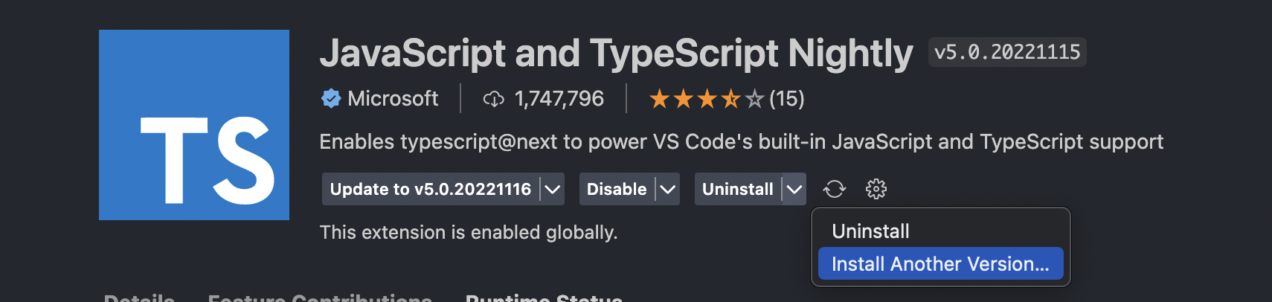Click the Update to v5.0.20221116 button
This screenshot has width=1272, height=302.
pyautogui.click(x=431, y=189)
